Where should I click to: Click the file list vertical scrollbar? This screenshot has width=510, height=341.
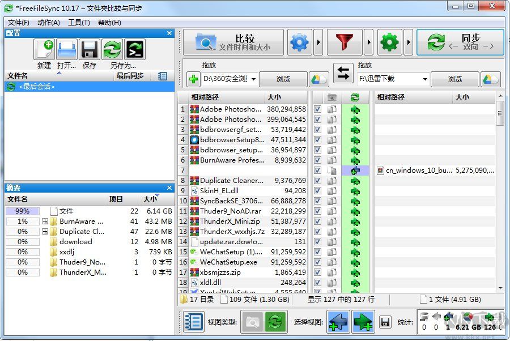pyautogui.click(x=500, y=198)
